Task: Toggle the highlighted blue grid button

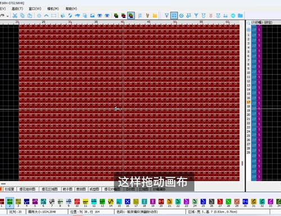Action: point(174,16)
